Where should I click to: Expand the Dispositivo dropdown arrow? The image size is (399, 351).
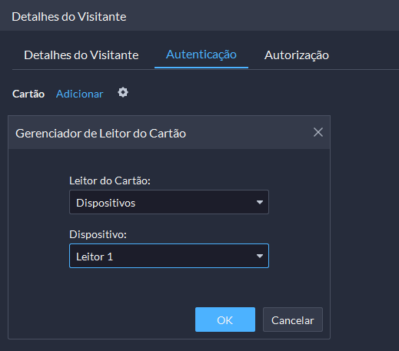coord(260,256)
